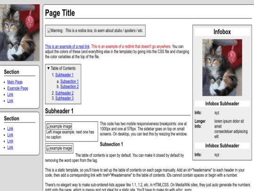Click the red redlink example text
The image size is (254, 191).
tap(131, 46)
